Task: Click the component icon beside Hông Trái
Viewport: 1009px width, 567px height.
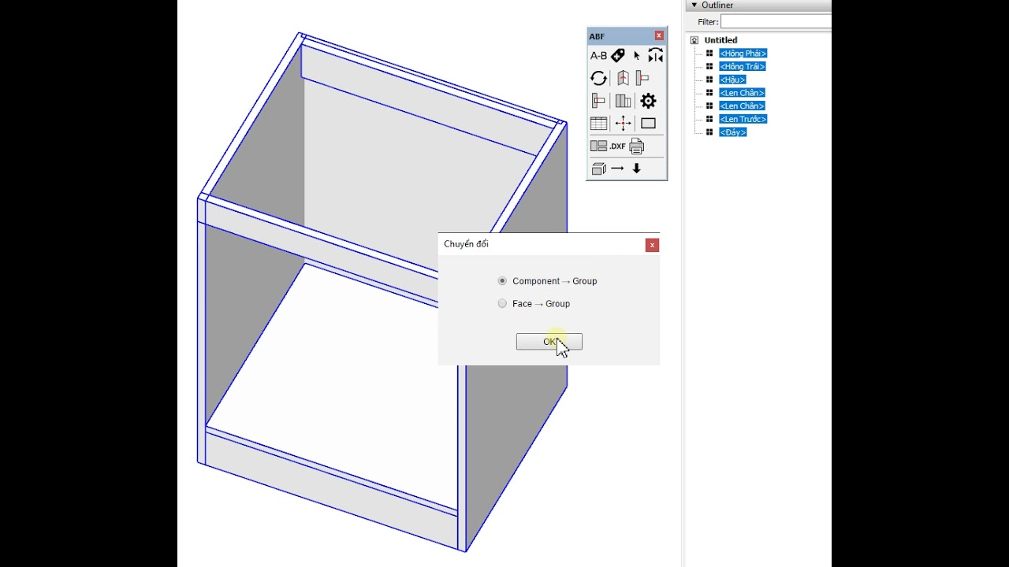Action: point(709,66)
